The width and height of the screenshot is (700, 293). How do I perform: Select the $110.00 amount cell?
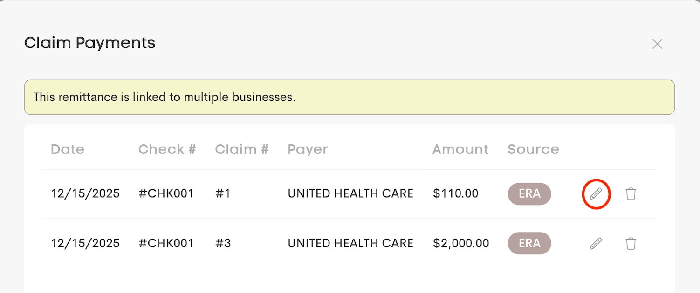(456, 193)
